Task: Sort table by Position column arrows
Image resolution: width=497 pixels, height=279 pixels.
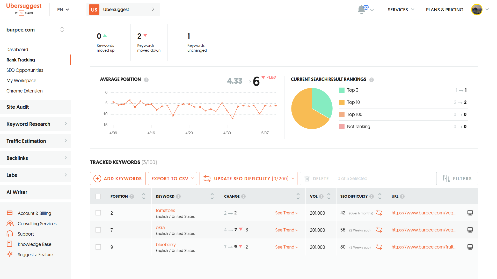Action: click(x=144, y=196)
